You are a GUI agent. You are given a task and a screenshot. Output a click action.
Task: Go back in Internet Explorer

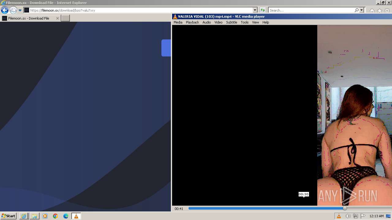[5, 10]
